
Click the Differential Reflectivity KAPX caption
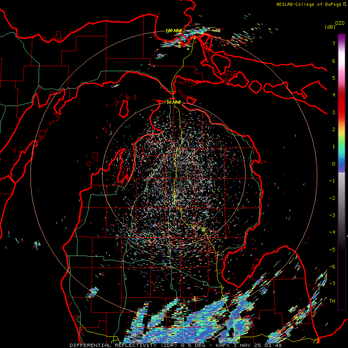pos(176,345)
